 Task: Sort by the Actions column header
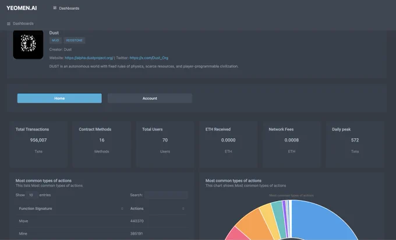point(157,209)
